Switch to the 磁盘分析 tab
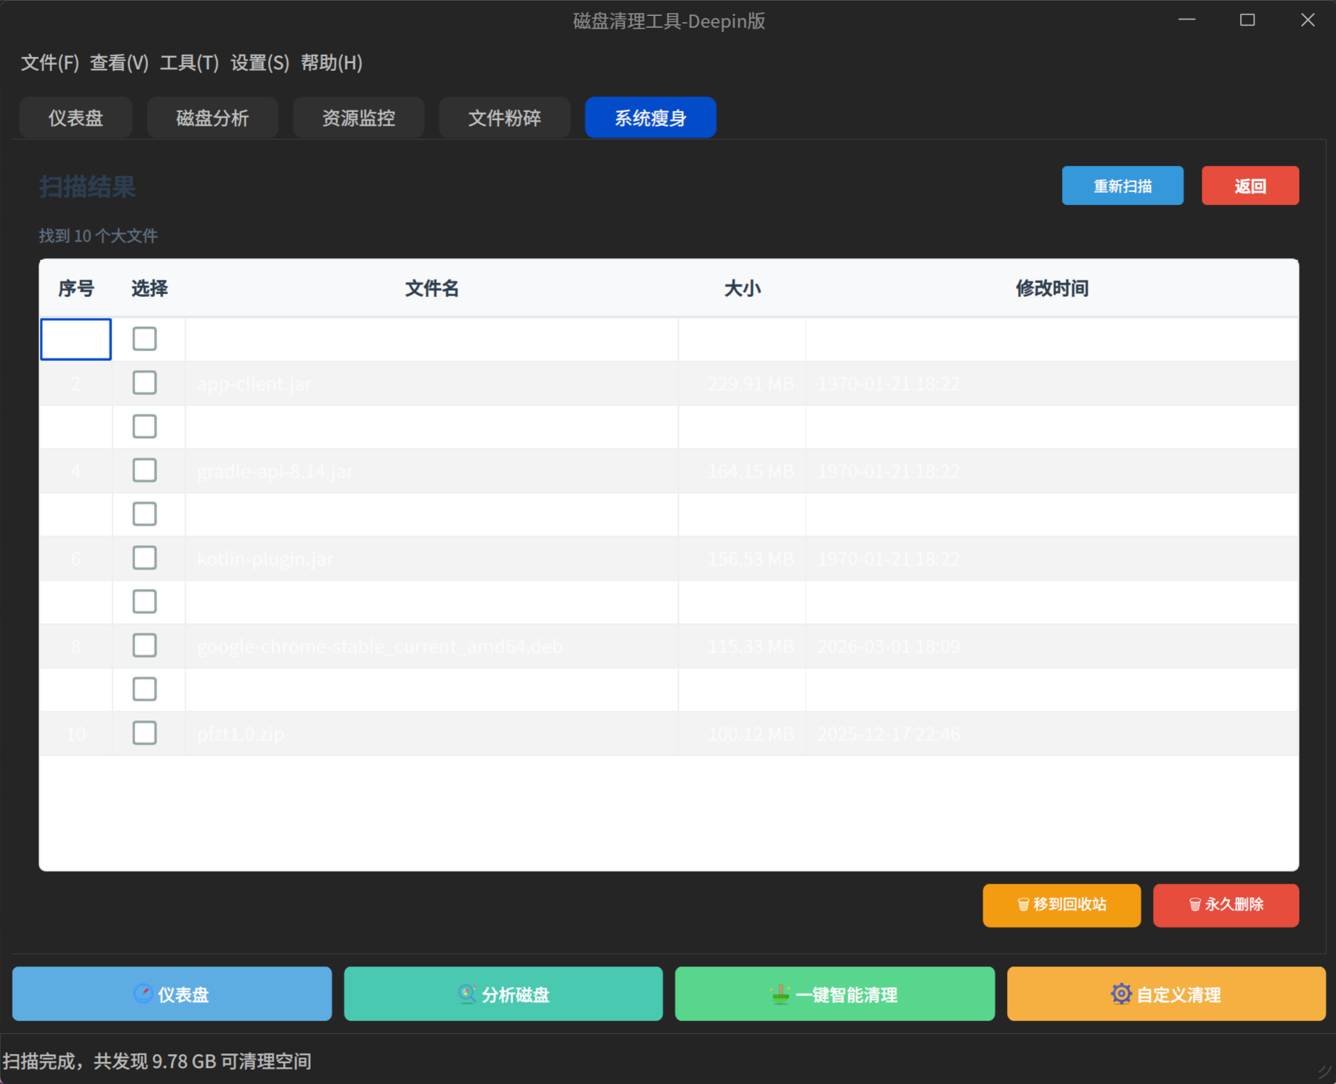This screenshot has width=1336, height=1084. click(212, 118)
